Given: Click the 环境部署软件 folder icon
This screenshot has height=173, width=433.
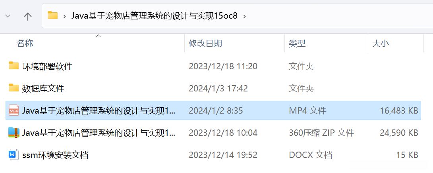Looking at the screenshot, I should click(14, 66).
